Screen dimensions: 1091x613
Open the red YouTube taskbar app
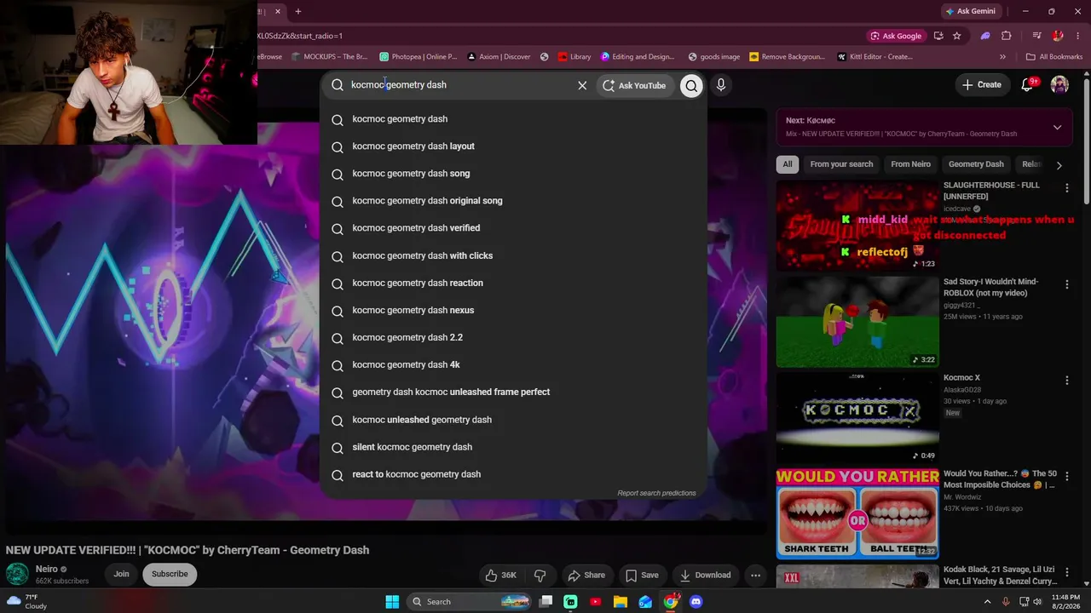click(x=596, y=602)
